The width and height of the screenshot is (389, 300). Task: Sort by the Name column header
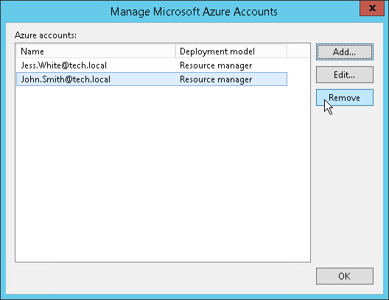96,51
